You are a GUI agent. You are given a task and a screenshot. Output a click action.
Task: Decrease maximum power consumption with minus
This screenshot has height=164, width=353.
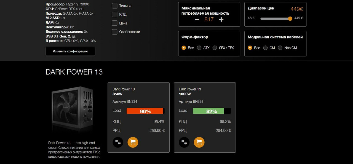pyautogui.click(x=197, y=20)
